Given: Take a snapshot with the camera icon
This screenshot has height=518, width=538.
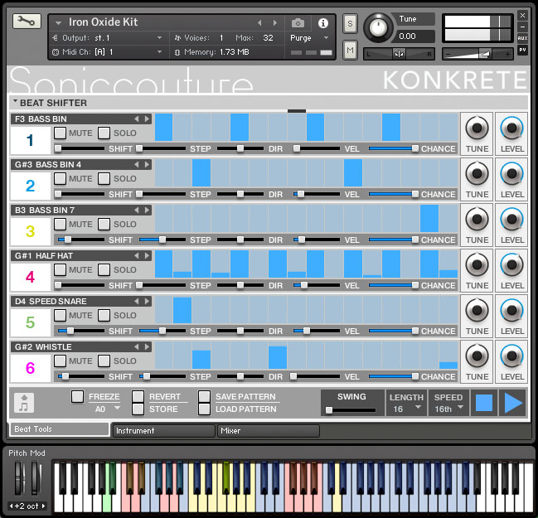Looking at the screenshot, I should point(298,23).
